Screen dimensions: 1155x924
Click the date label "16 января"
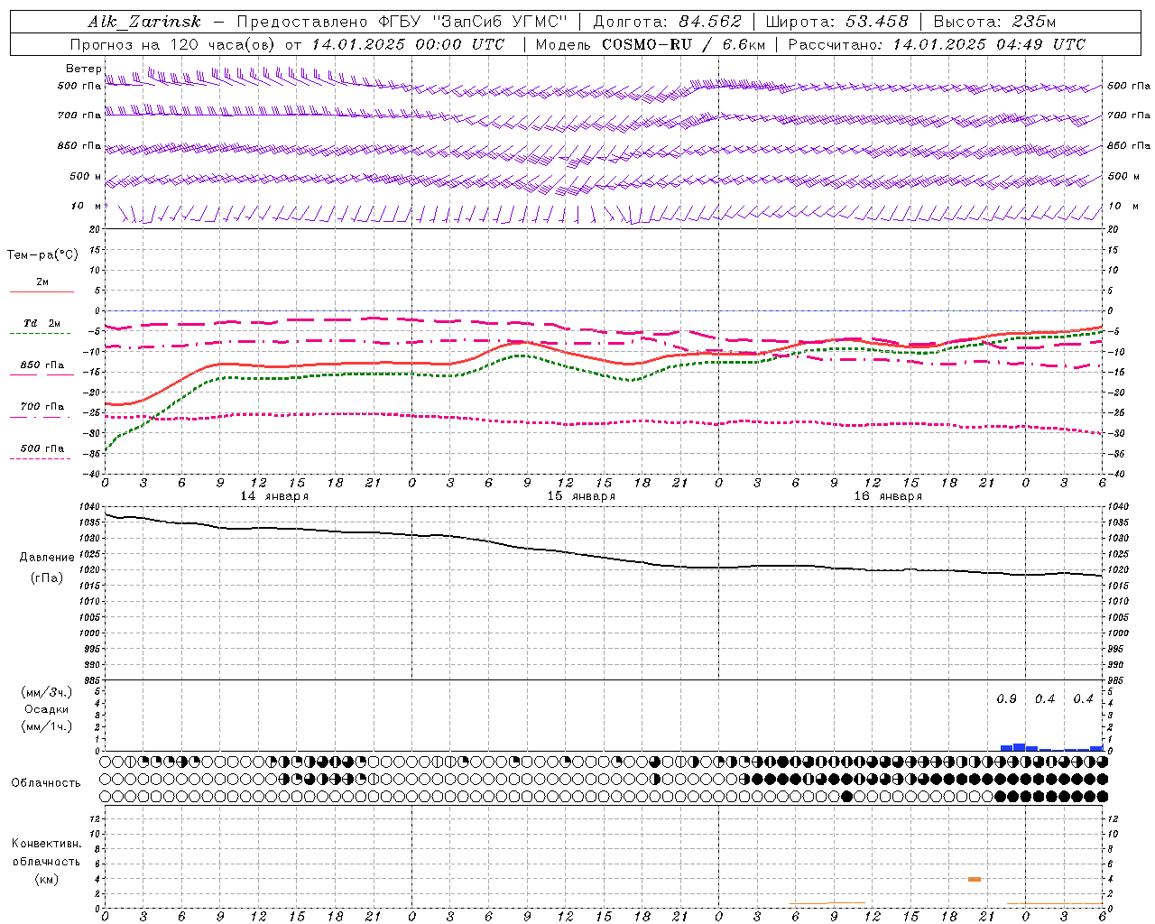[888, 496]
